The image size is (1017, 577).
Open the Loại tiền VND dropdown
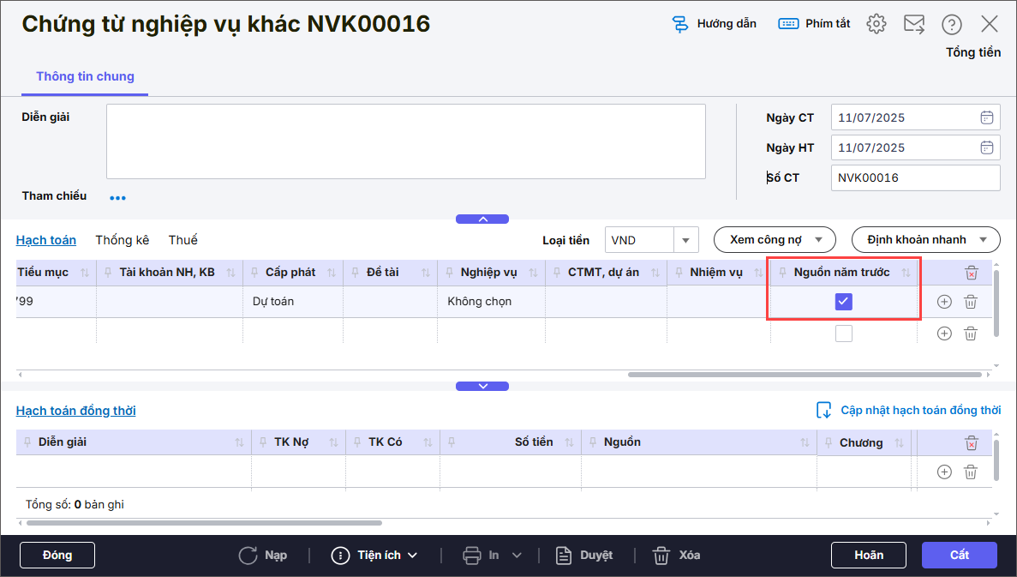click(x=685, y=240)
